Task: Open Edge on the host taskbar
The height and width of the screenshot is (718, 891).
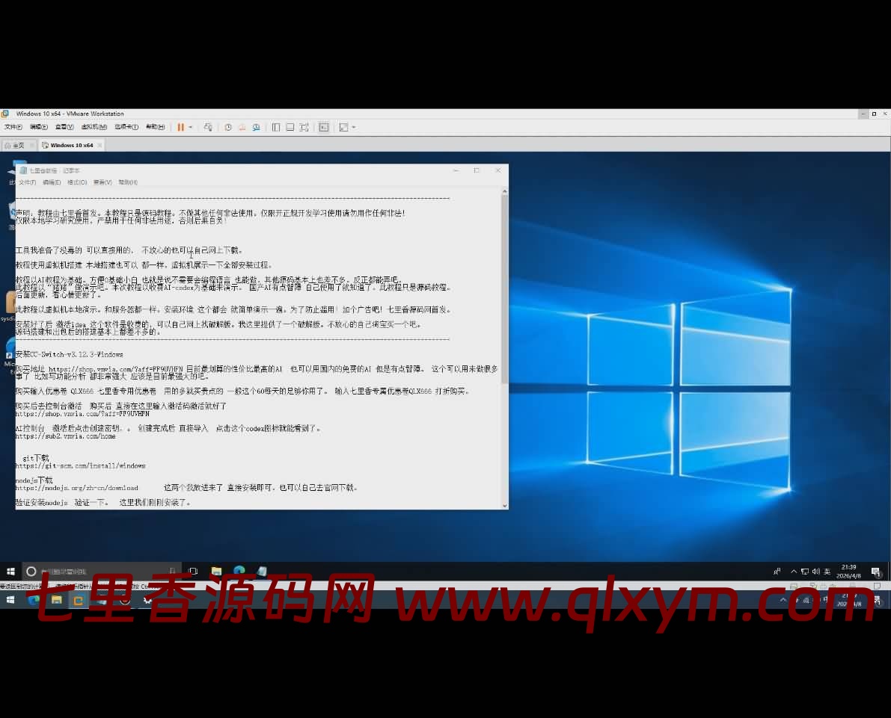Action: point(34,599)
